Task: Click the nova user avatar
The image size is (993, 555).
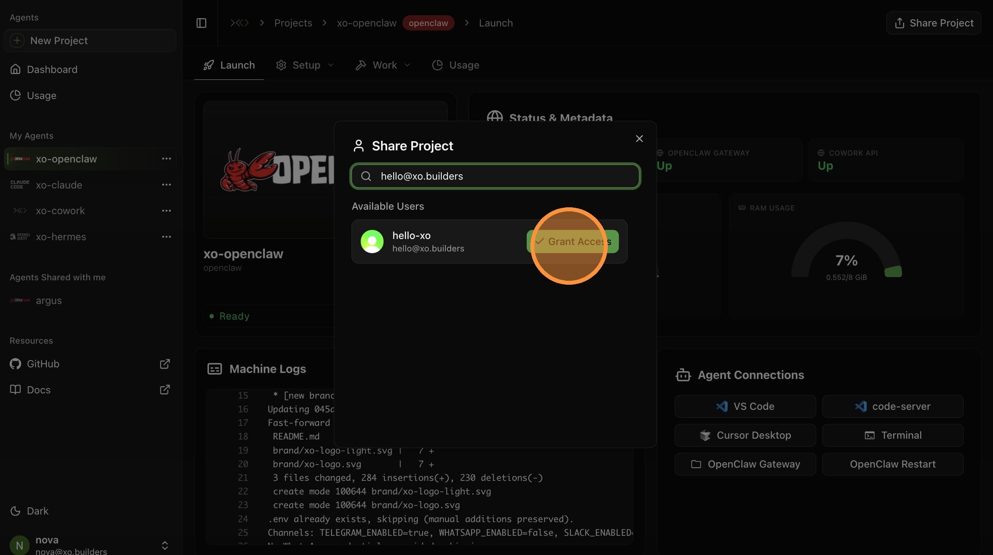Action: pos(19,545)
